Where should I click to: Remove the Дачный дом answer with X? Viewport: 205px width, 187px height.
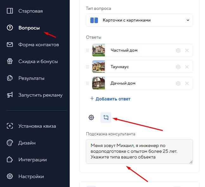click(x=187, y=83)
